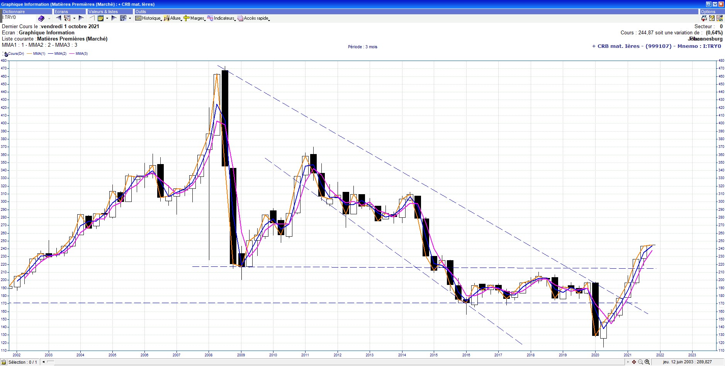725x366 pixels.
Task: Click the red crosshair icon in status bar
Action: (634, 362)
